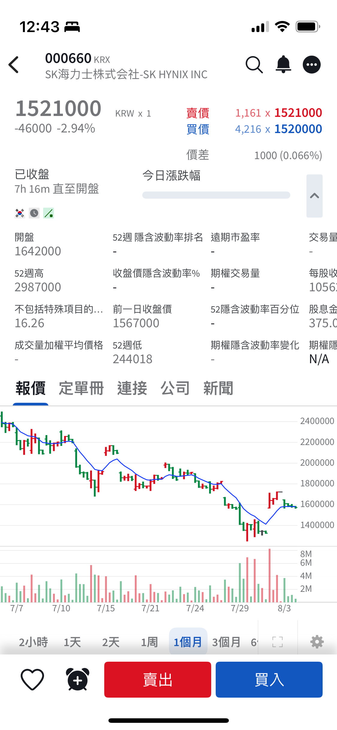This screenshot has width=337, height=730.
Task: Go back using the left arrow
Action: [x=14, y=64]
